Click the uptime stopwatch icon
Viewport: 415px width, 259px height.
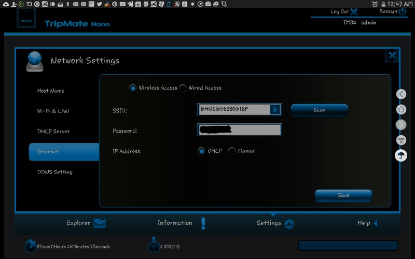point(31,246)
